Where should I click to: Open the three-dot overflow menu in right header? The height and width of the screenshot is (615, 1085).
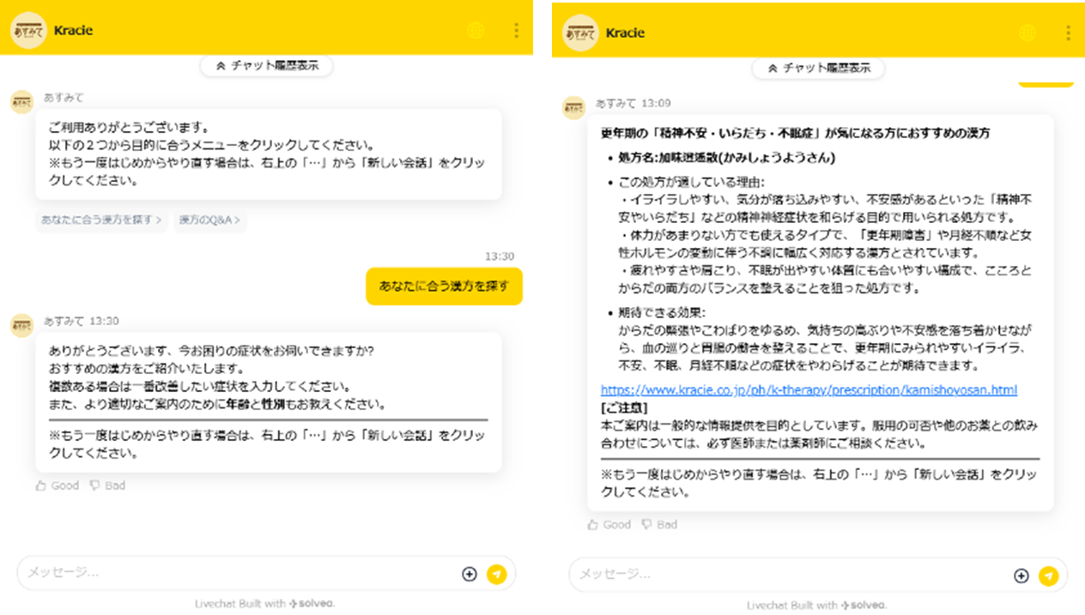click(x=1070, y=33)
